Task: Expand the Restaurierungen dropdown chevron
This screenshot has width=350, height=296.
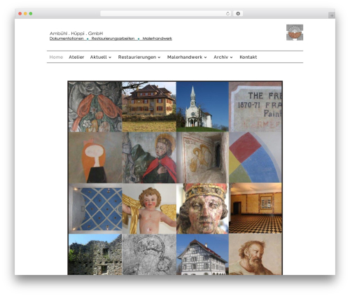Action: pos(159,57)
